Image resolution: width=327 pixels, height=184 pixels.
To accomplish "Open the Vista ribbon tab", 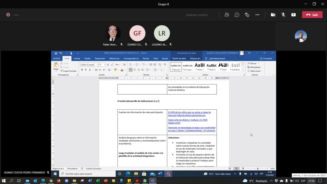I will (156, 58).
